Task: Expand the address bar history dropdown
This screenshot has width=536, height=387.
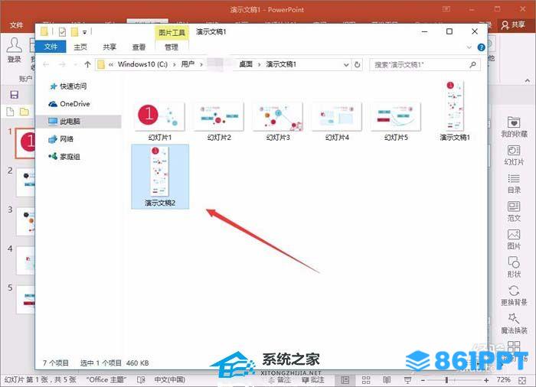Action: 346,64
